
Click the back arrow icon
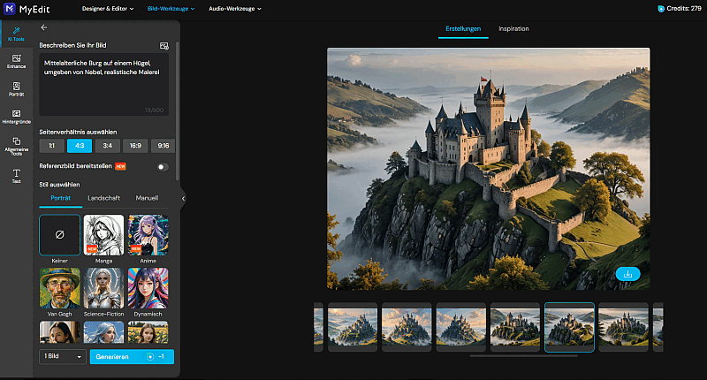coord(44,27)
